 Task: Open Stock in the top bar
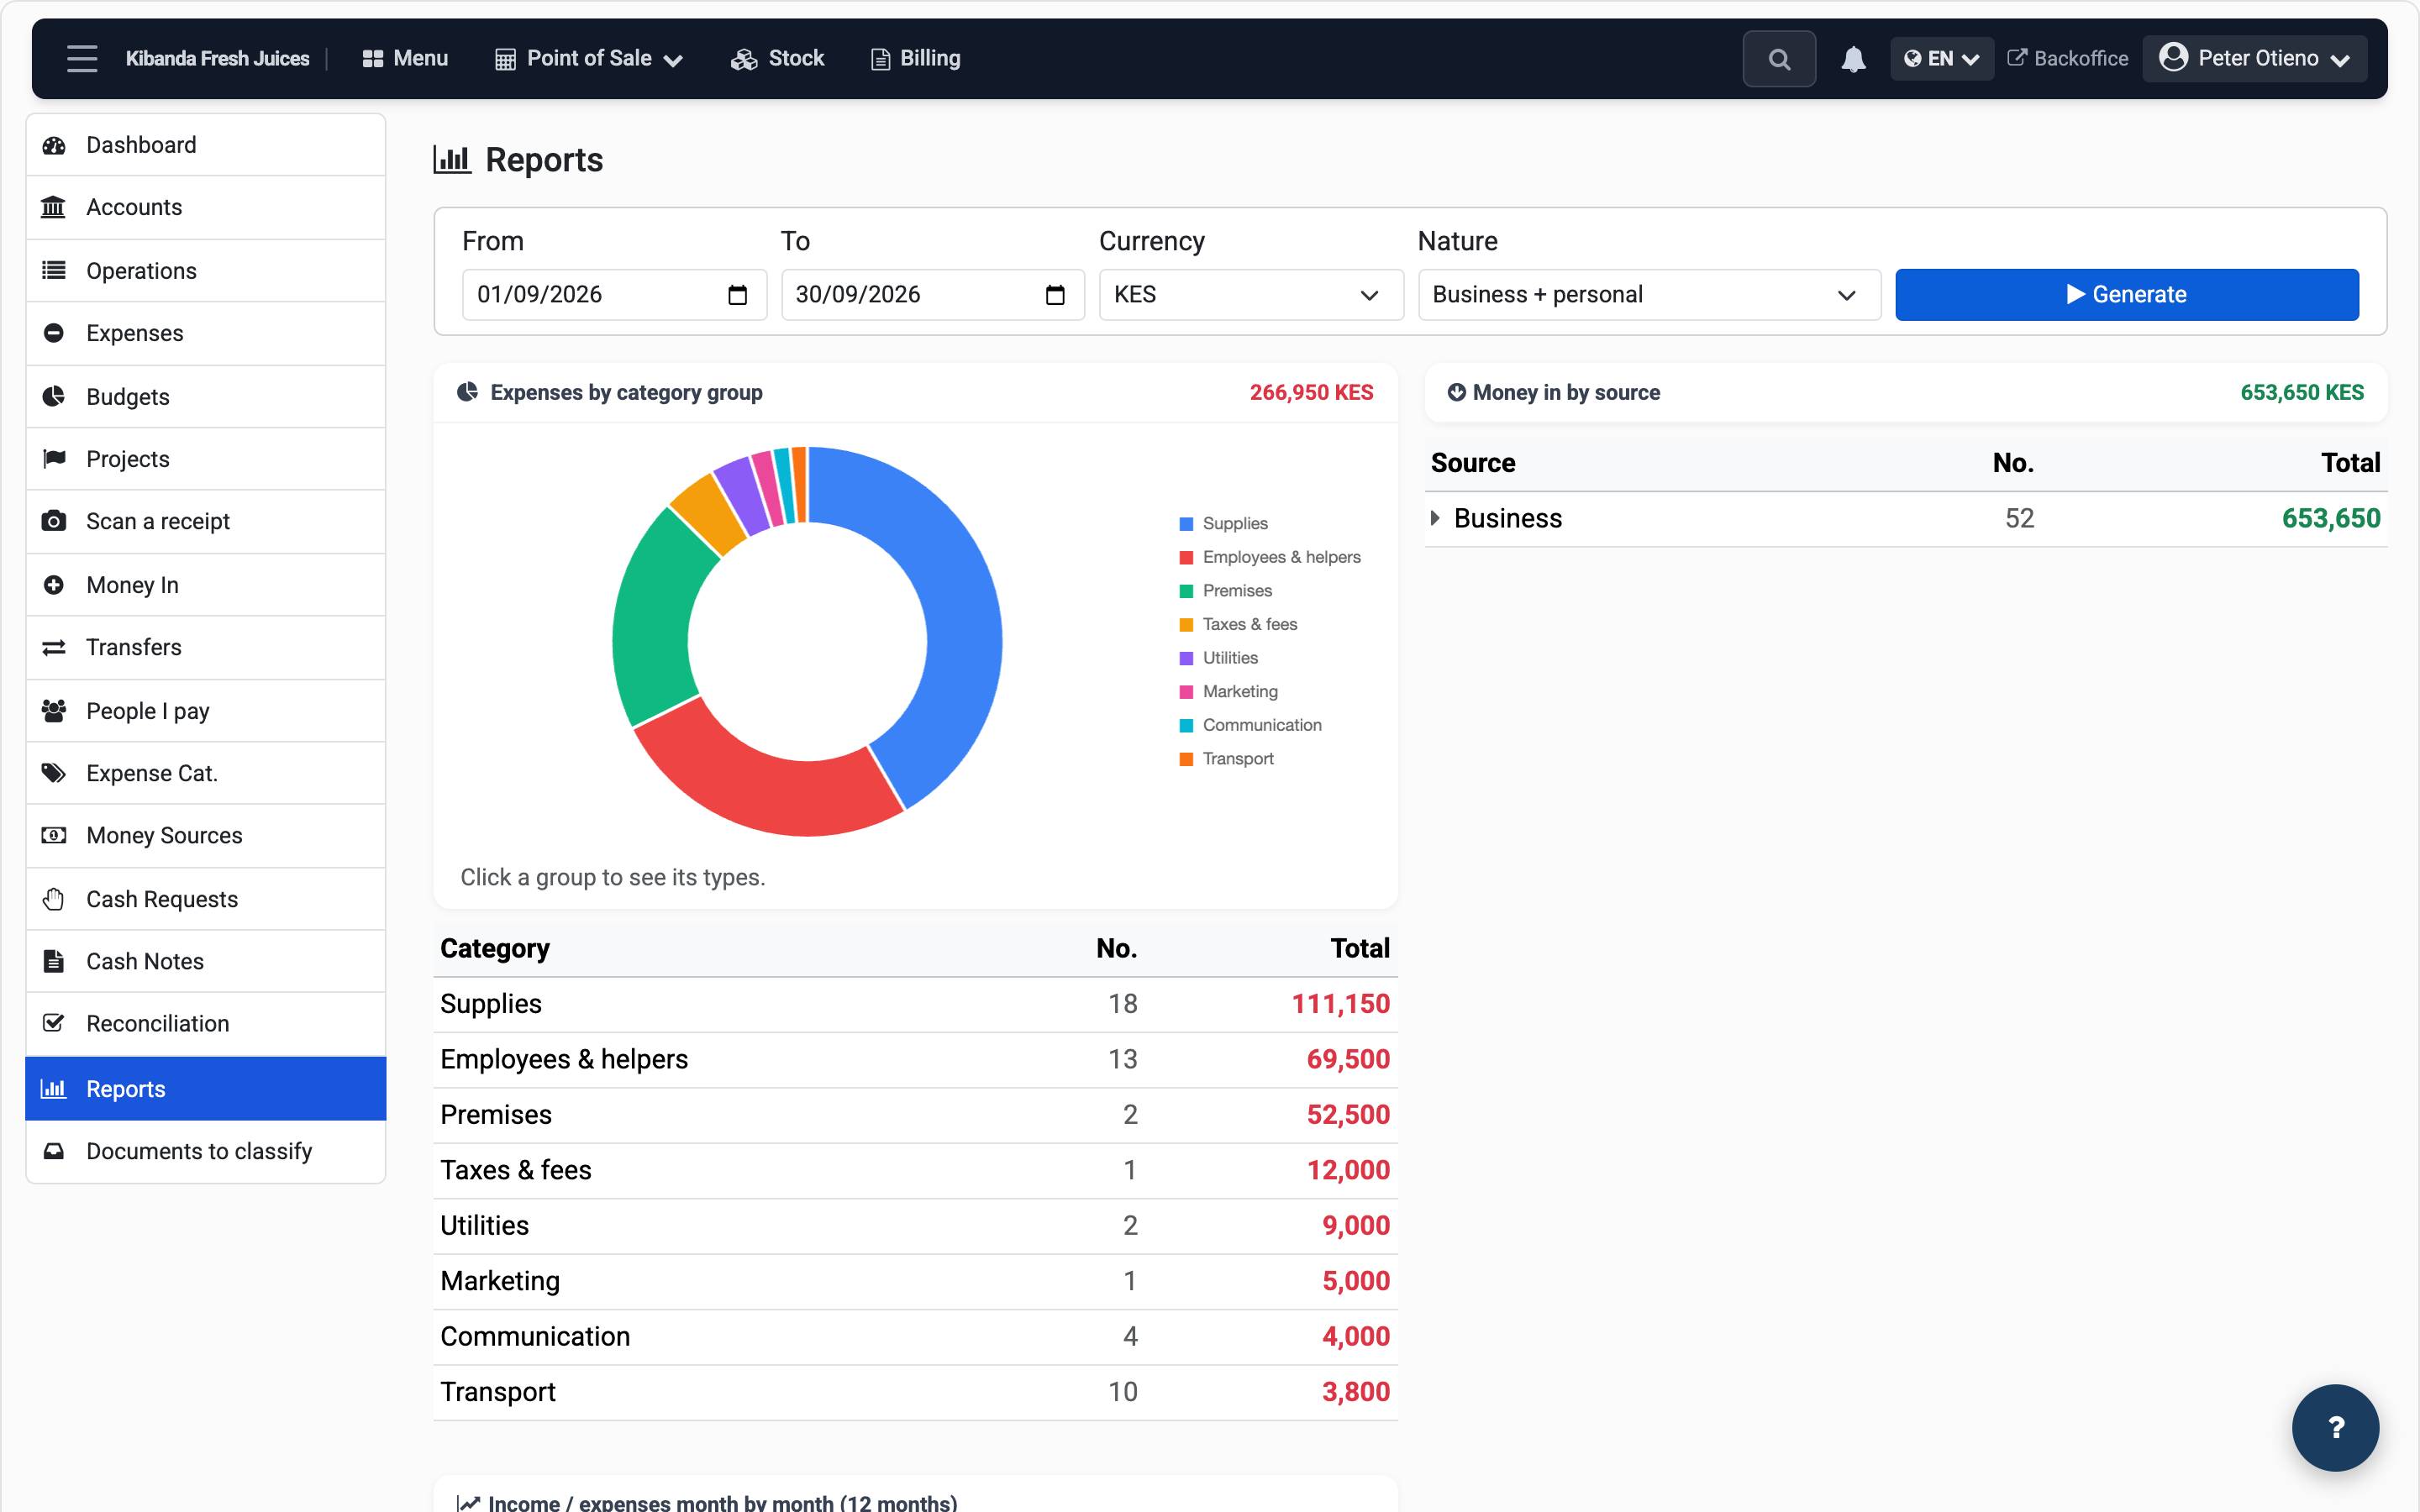777,59
